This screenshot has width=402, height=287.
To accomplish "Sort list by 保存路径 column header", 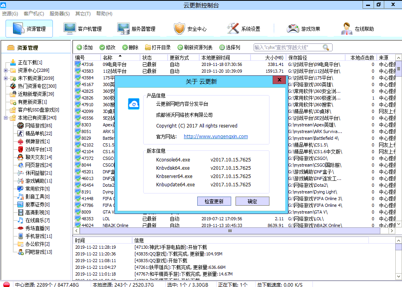I will point(316,58).
